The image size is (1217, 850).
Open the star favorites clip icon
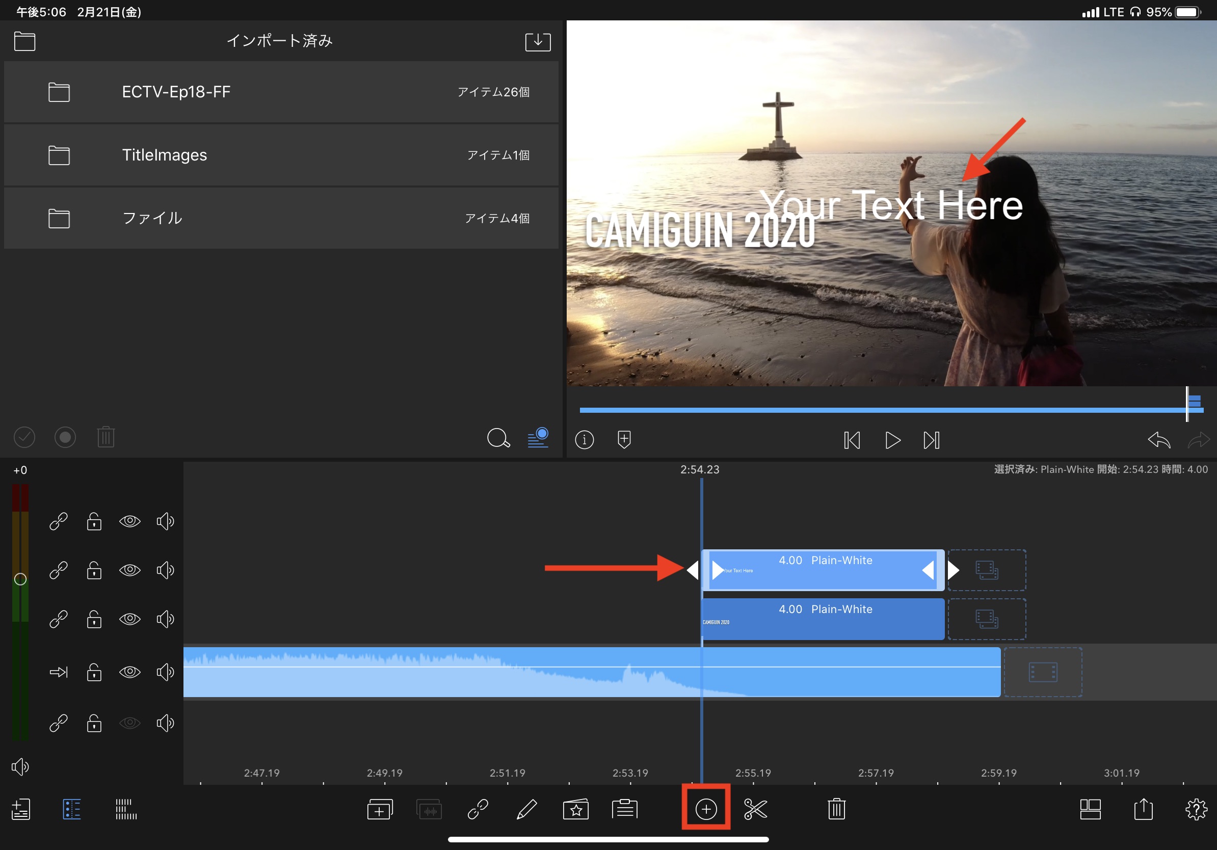coord(576,809)
